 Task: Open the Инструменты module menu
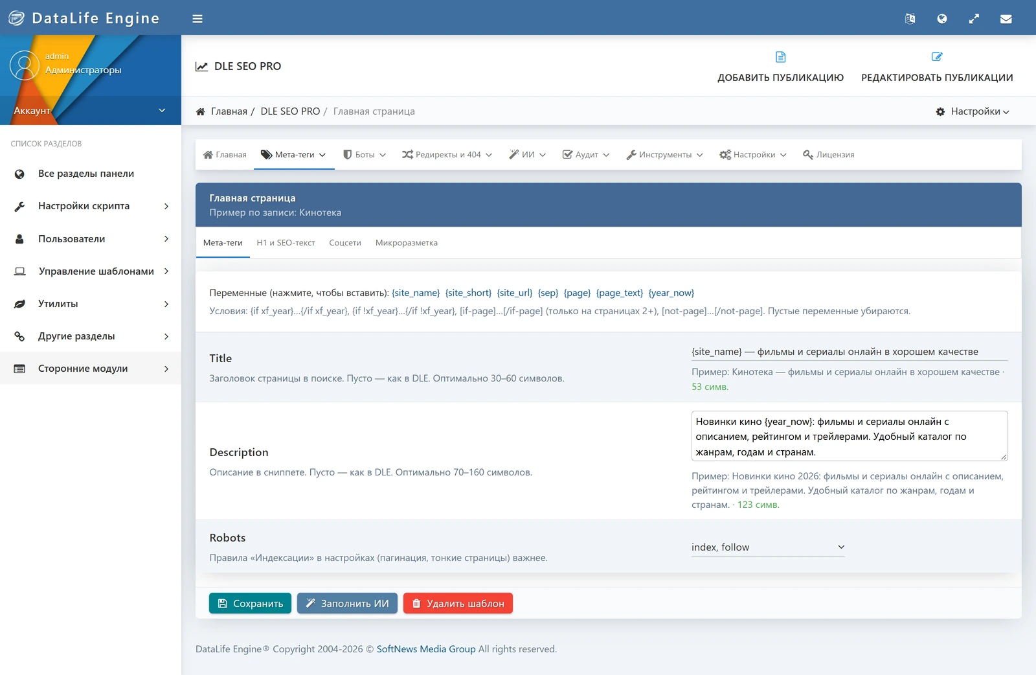(664, 155)
